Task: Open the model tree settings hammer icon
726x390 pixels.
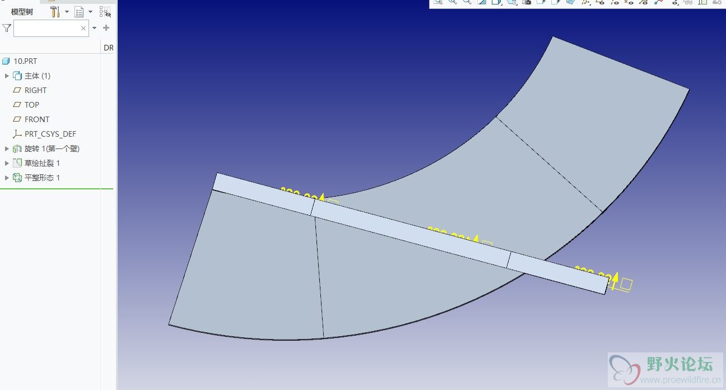Action: 55,11
